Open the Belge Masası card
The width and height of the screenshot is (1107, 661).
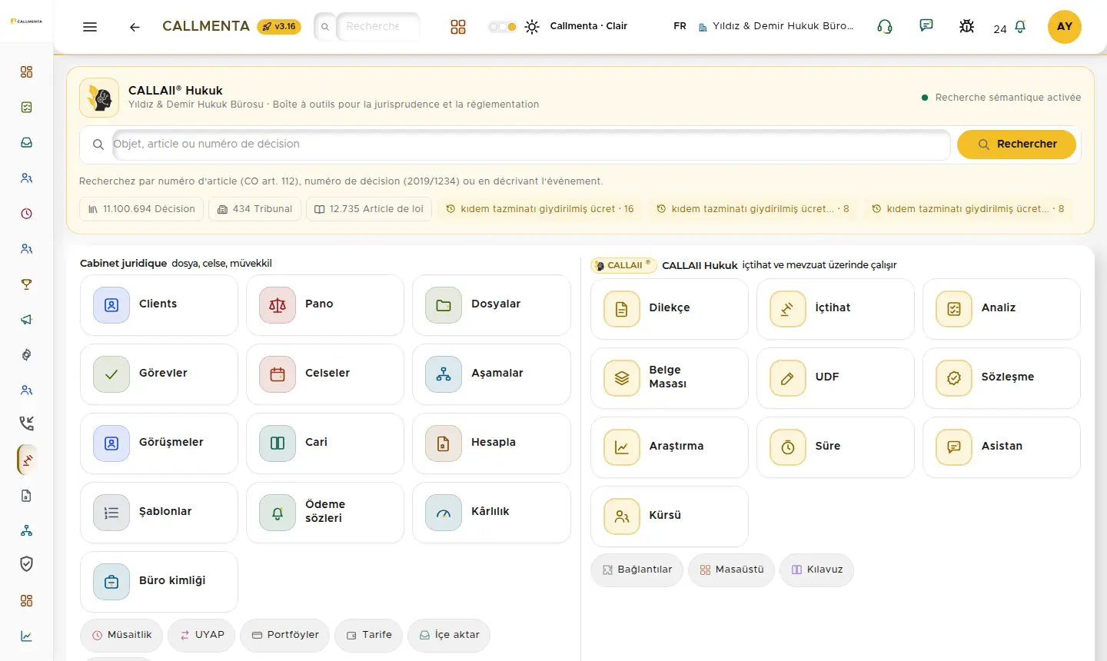tap(670, 378)
